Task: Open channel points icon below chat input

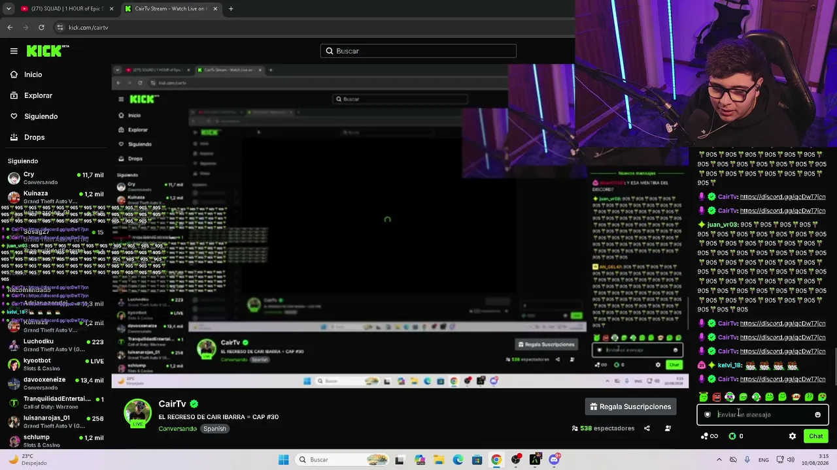Action: pos(708,436)
